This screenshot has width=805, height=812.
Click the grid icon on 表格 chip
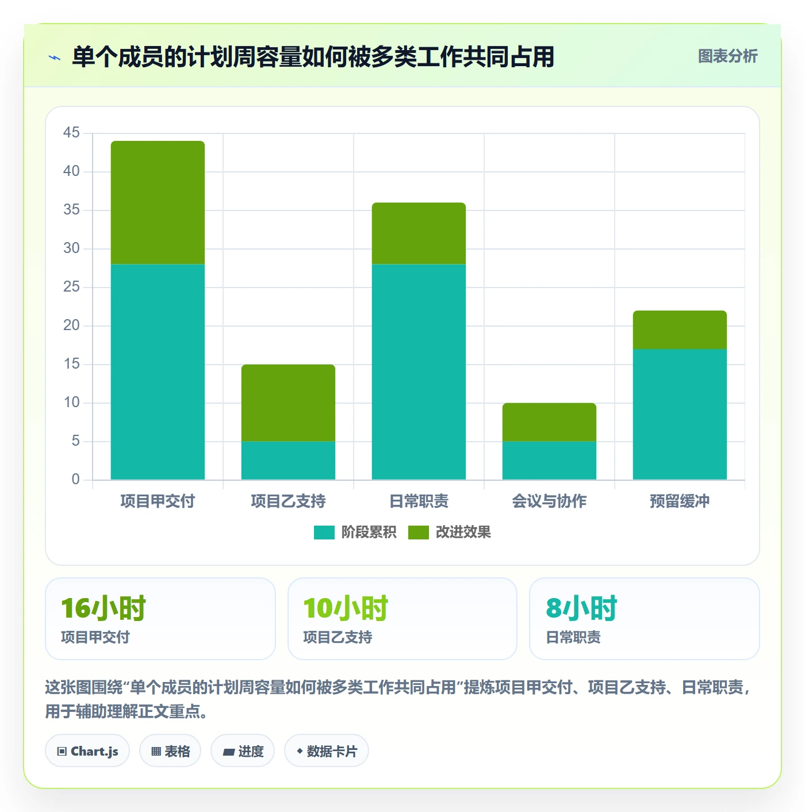tap(156, 752)
